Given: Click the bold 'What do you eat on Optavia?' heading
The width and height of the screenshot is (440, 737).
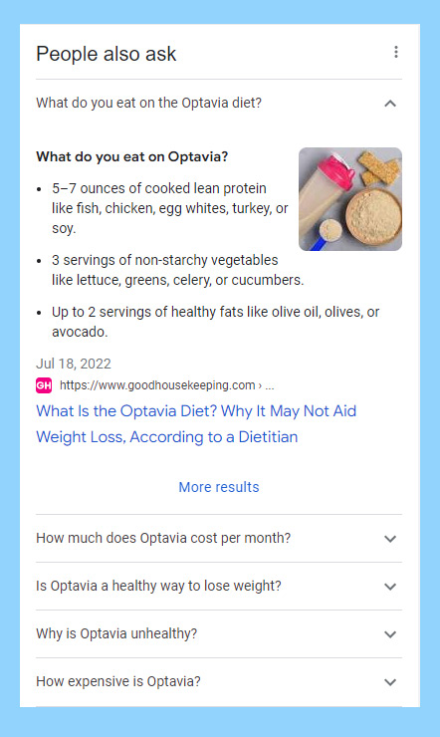Looking at the screenshot, I should click(132, 156).
